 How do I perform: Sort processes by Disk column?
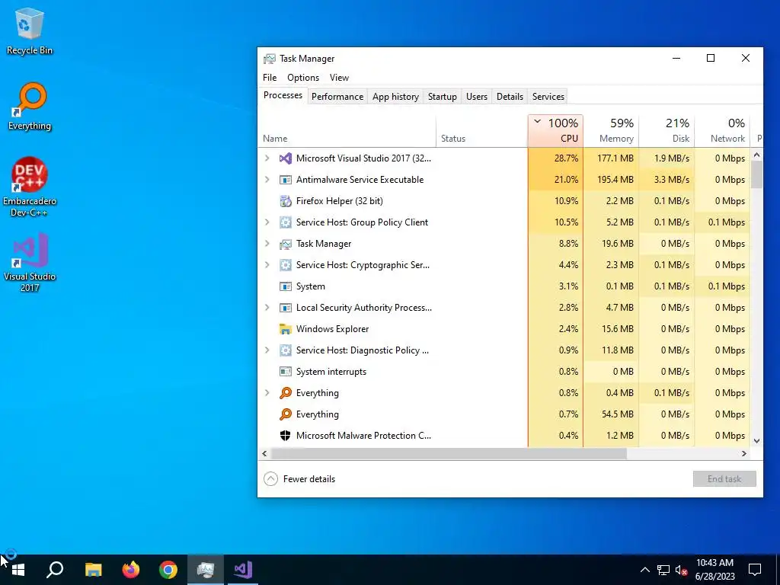click(x=667, y=131)
